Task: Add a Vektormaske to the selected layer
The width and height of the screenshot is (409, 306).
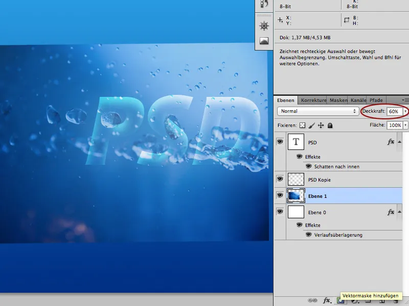Action: 339,301
